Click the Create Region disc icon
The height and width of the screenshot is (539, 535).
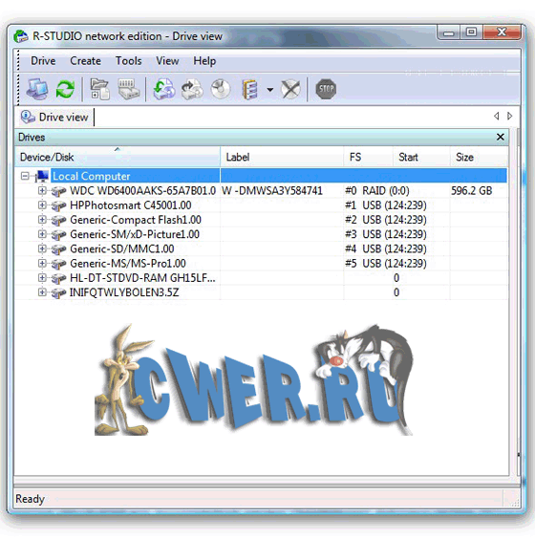(x=221, y=90)
